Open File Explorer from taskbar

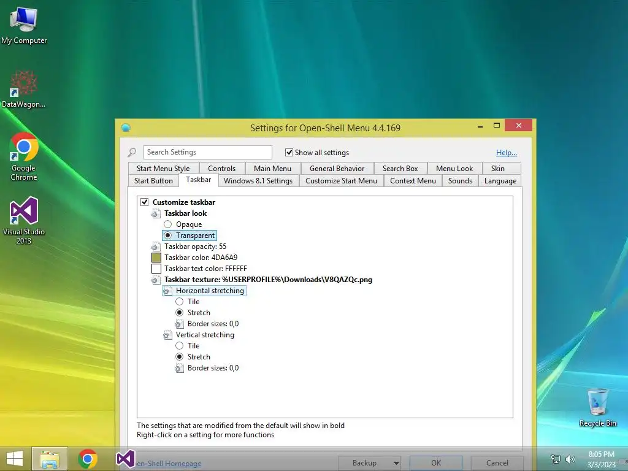coord(50,459)
